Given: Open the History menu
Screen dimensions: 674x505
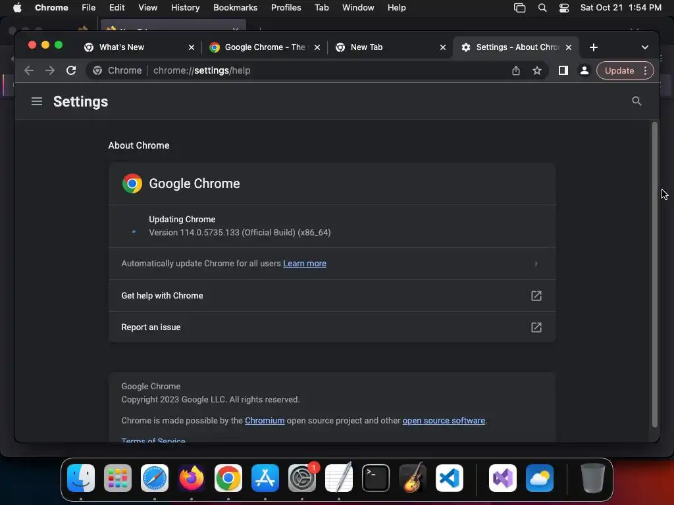Looking at the screenshot, I should point(185,8).
